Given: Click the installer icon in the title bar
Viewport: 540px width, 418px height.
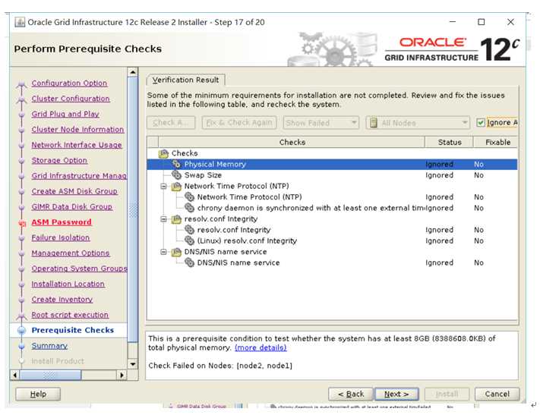Looking at the screenshot, I should [20, 22].
